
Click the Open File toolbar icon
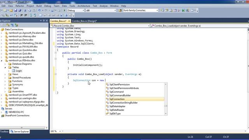coord(11,10)
